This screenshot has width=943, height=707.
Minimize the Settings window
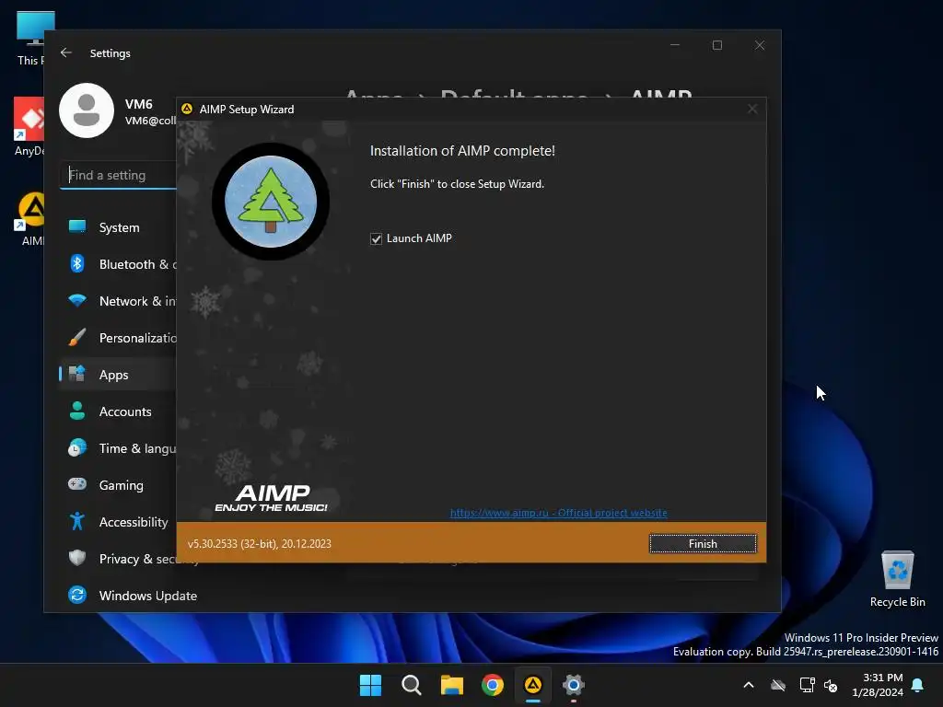point(675,45)
